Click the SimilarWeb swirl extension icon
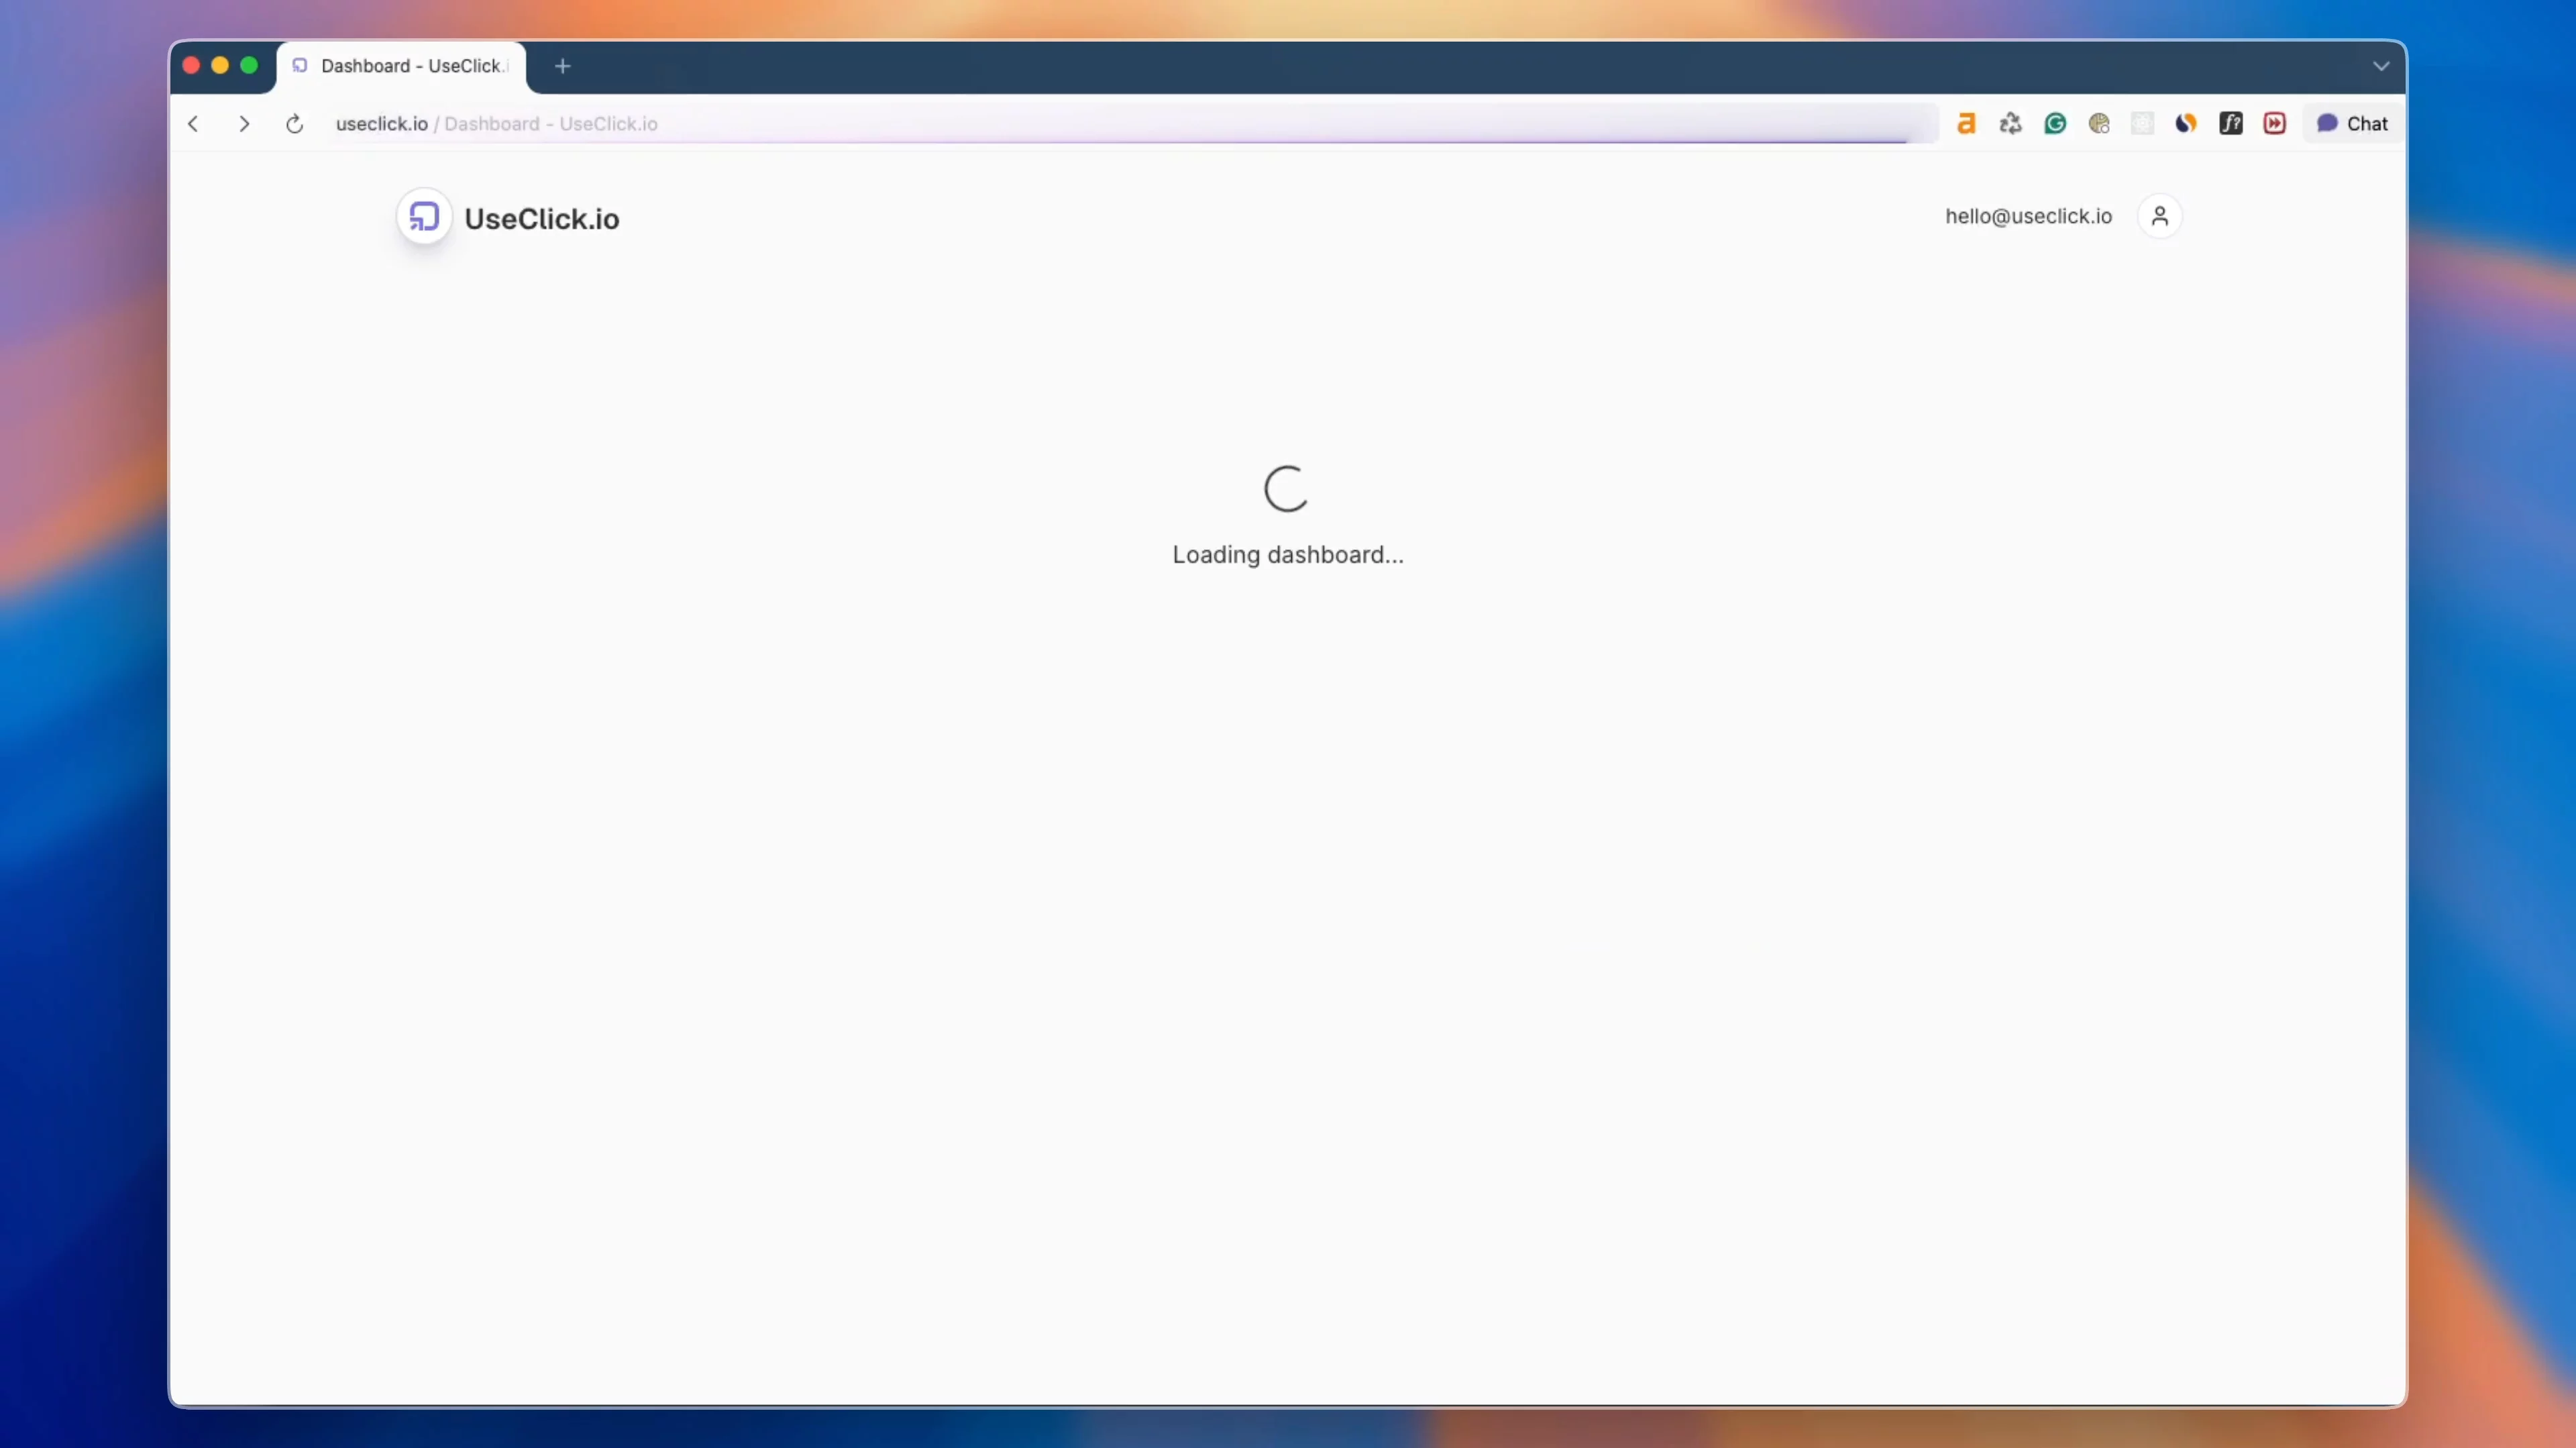The height and width of the screenshot is (1448, 2576). click(2186, 123)
